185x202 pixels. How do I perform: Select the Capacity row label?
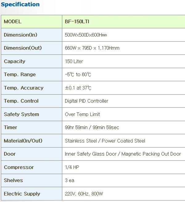coord(14,61)
